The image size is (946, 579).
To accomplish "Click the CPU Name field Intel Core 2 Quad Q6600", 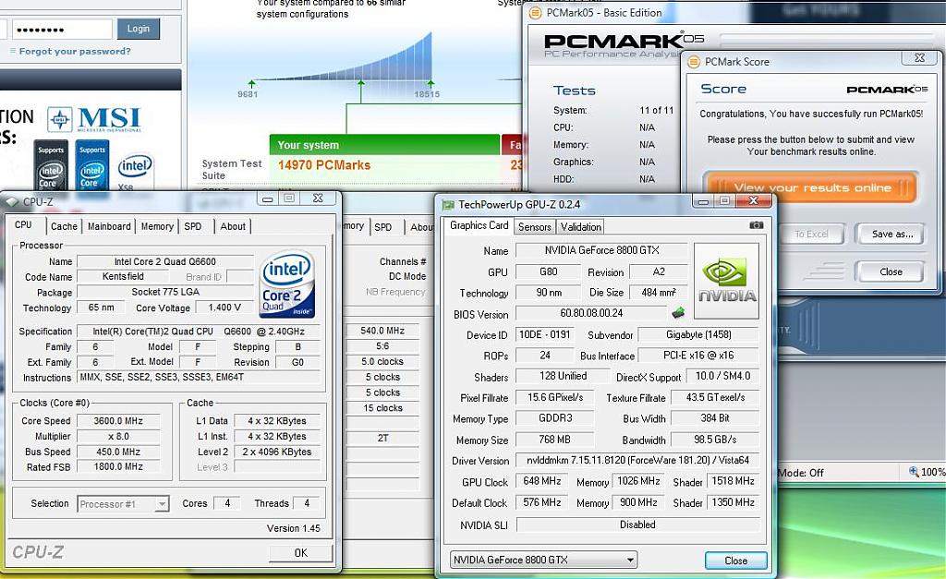I will 165,261.
